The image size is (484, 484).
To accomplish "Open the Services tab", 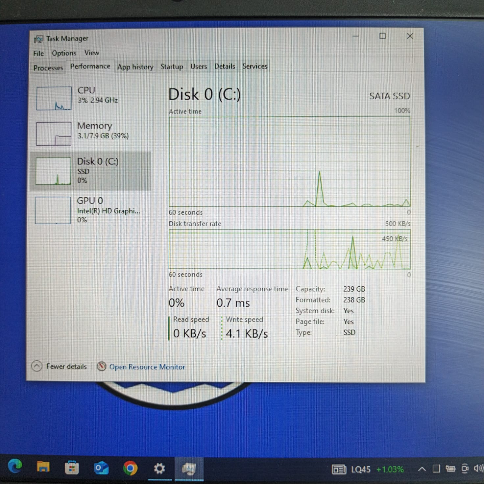I will pyautogui.click(x=255, y=66).
